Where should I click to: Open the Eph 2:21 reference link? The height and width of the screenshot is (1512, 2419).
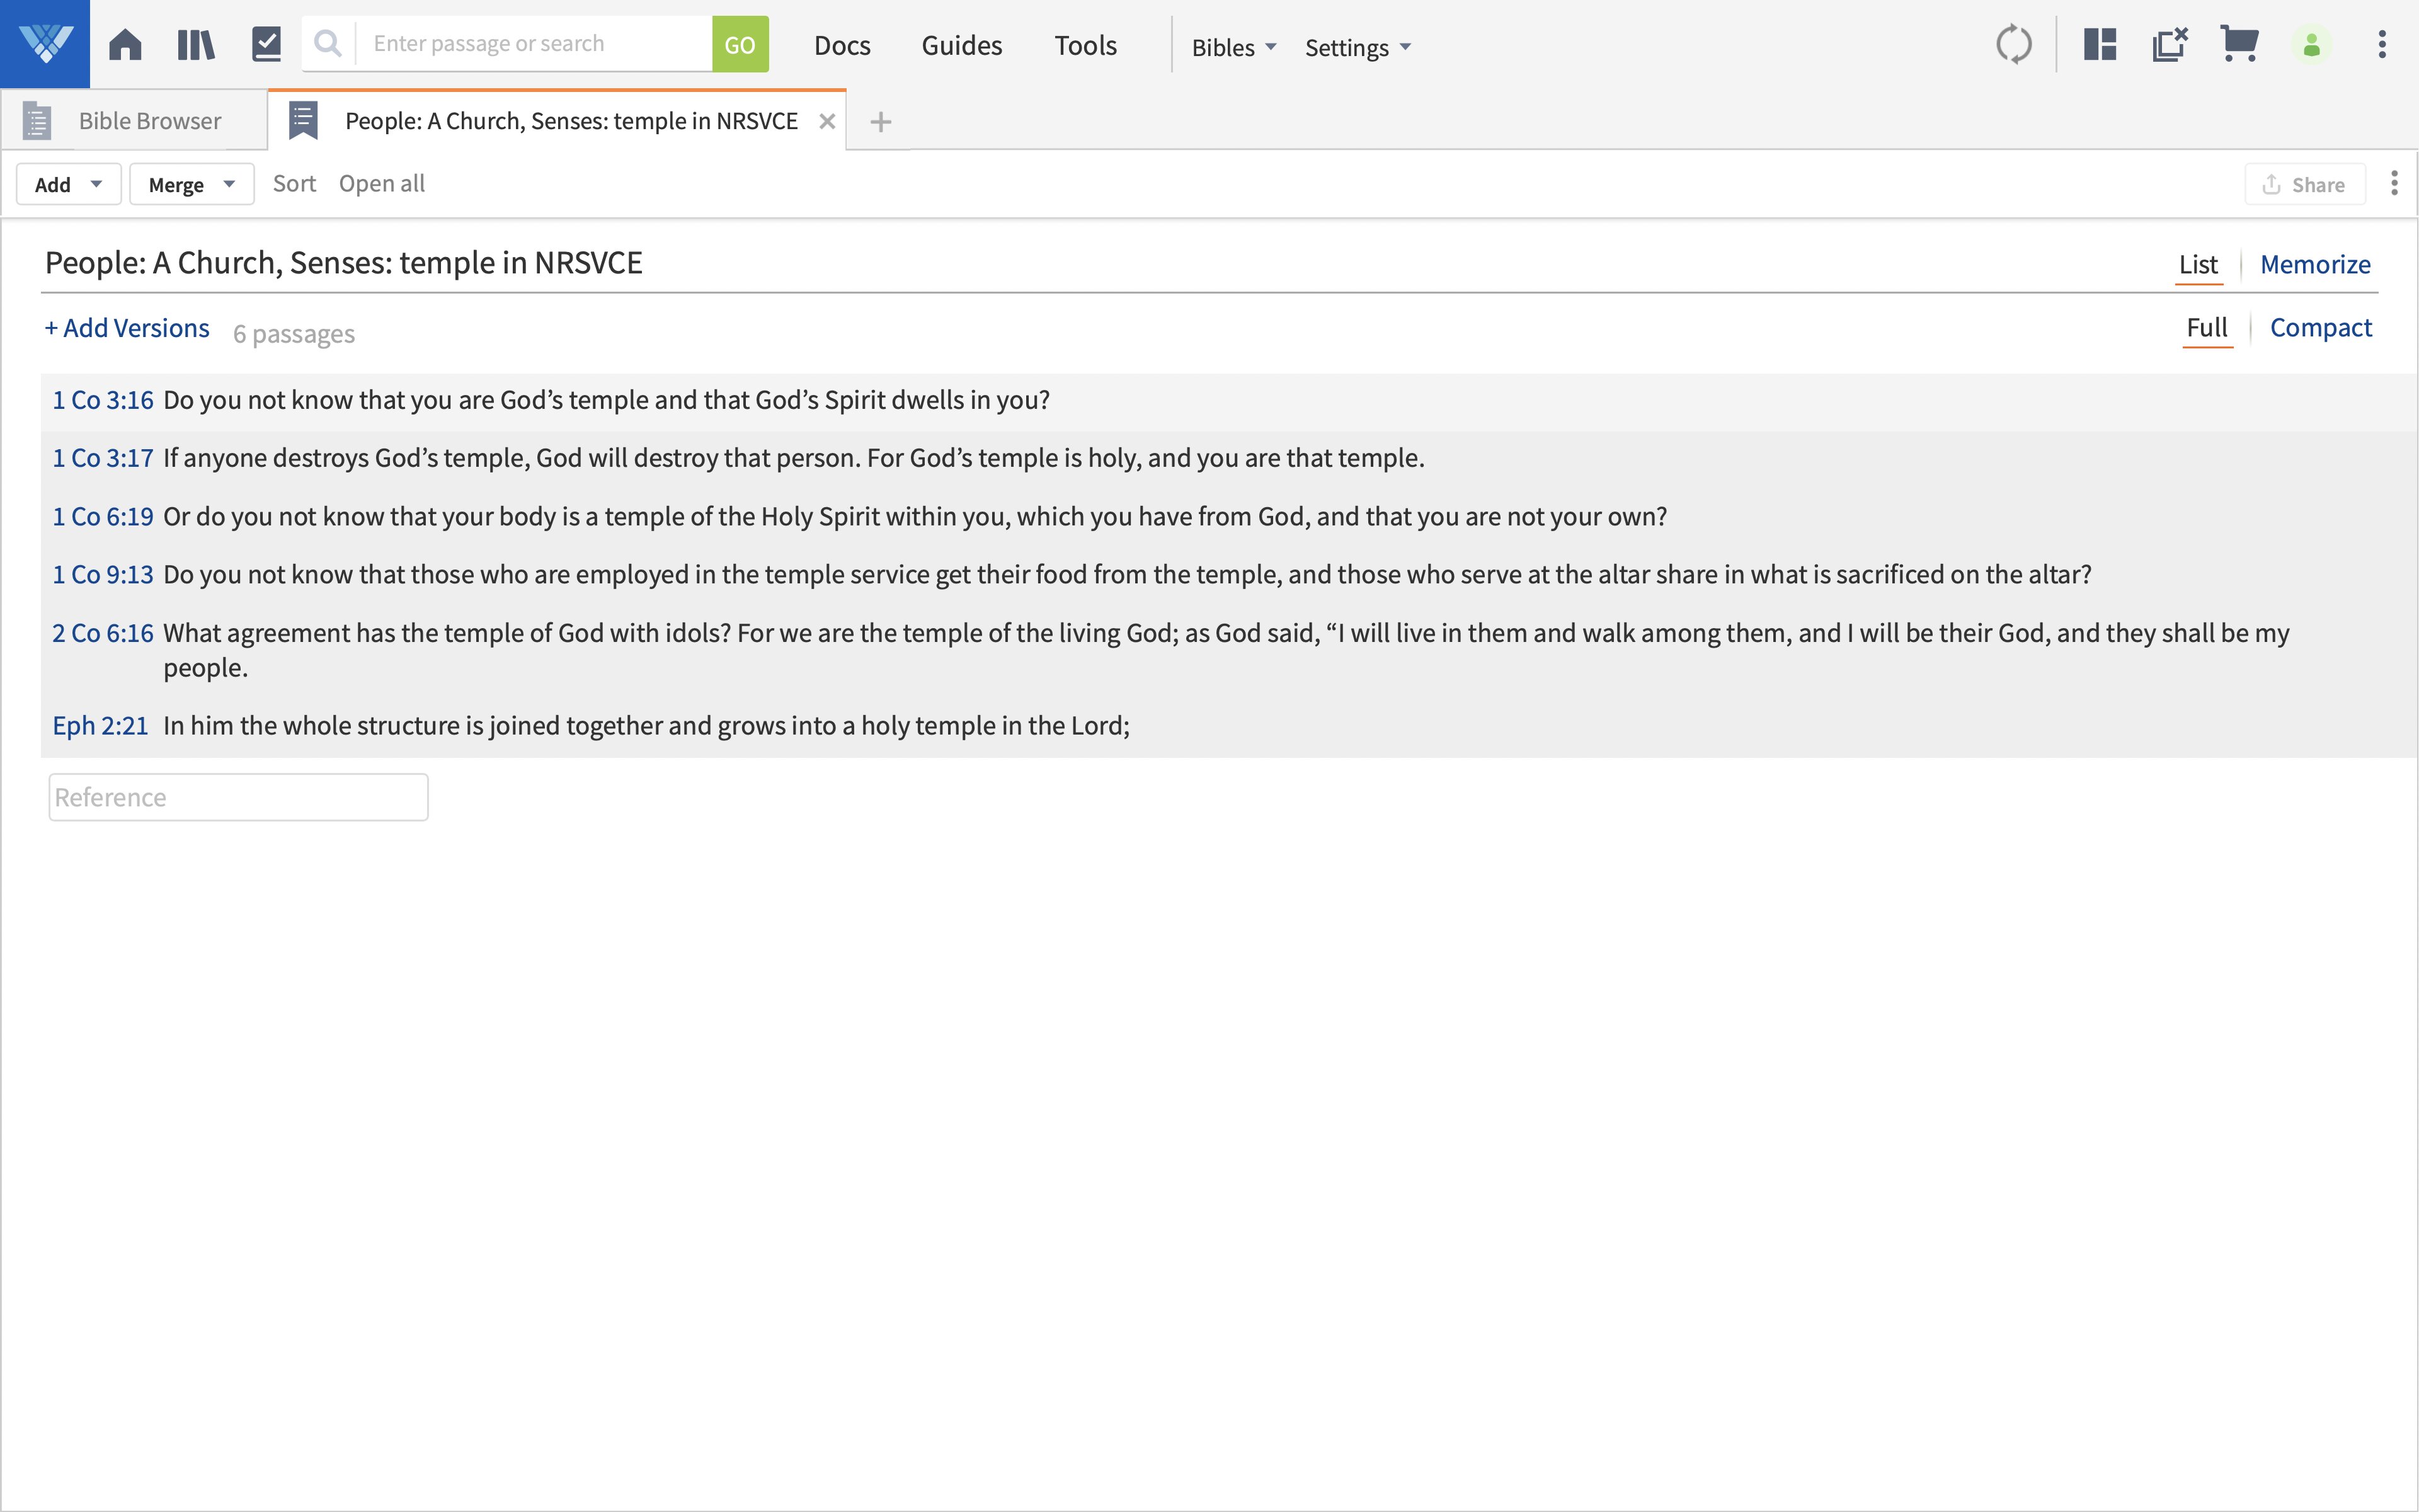[x=100, y=726]
